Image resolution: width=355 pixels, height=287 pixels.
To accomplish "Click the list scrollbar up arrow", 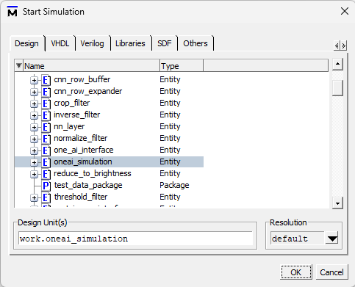I will [337, 64].
